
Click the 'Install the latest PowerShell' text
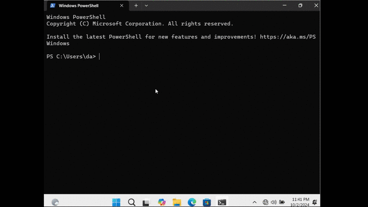94,37
